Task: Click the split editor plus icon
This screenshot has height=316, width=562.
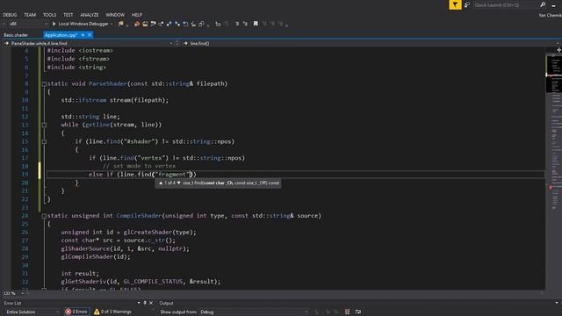Action: pos(558,50)
